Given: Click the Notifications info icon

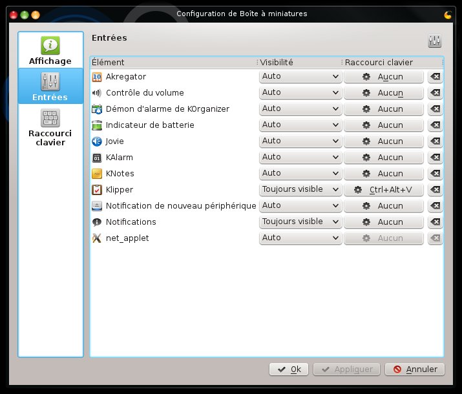Looking at the screenshot, I should pos(97,222).
